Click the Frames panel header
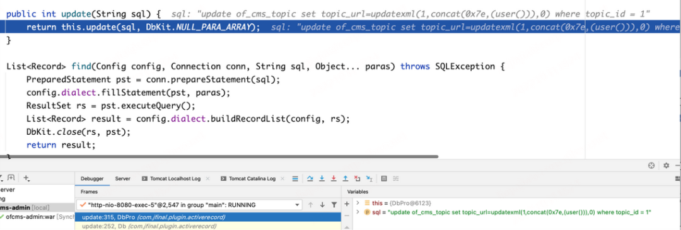Screen dimensions: 681x230 [x=89, y=192]
